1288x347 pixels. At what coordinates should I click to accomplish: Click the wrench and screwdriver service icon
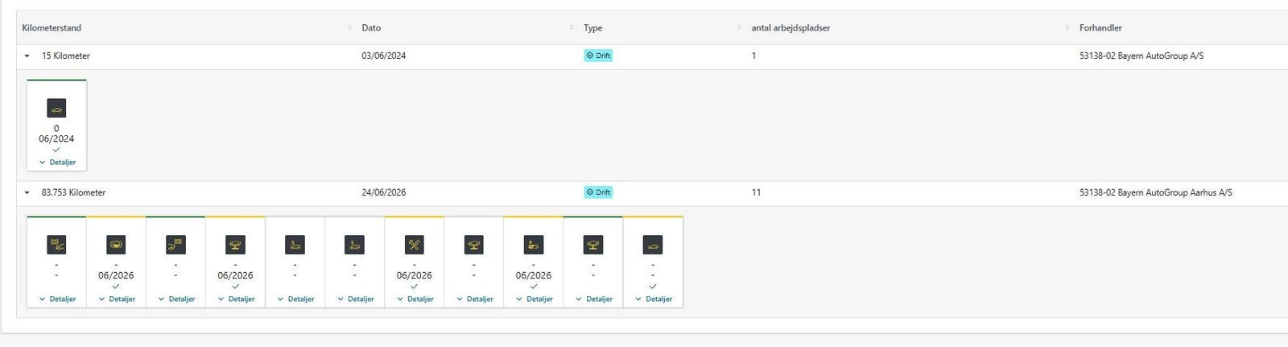(414, 245)
